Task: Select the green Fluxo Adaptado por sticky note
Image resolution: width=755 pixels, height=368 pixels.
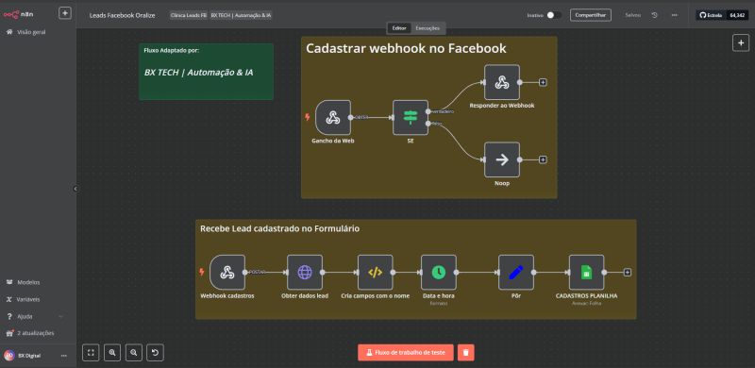Action: pos(206,72)
